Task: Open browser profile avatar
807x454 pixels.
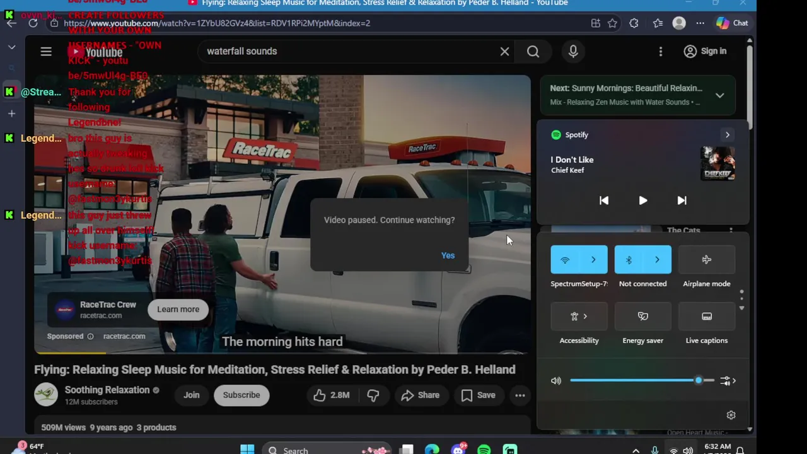Action: click(679, 23)
